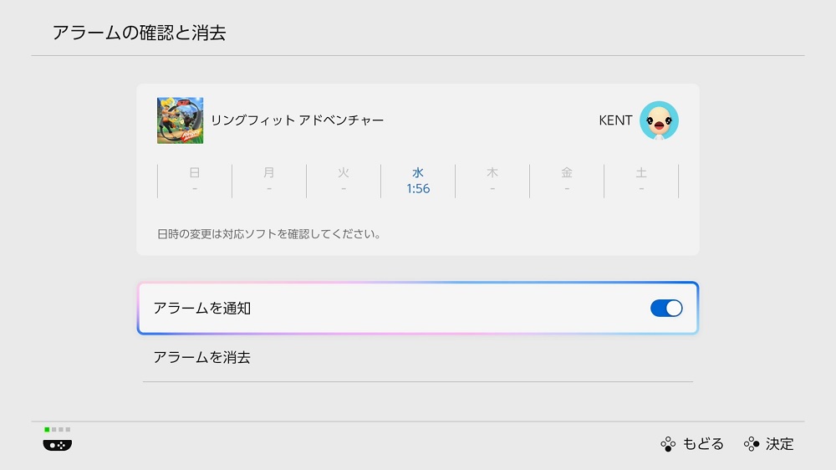The height and width of the screenshot is (470, 836).
Task: Turn off the アラームを通知 toggle switch
Action: [x=666, y=309]
